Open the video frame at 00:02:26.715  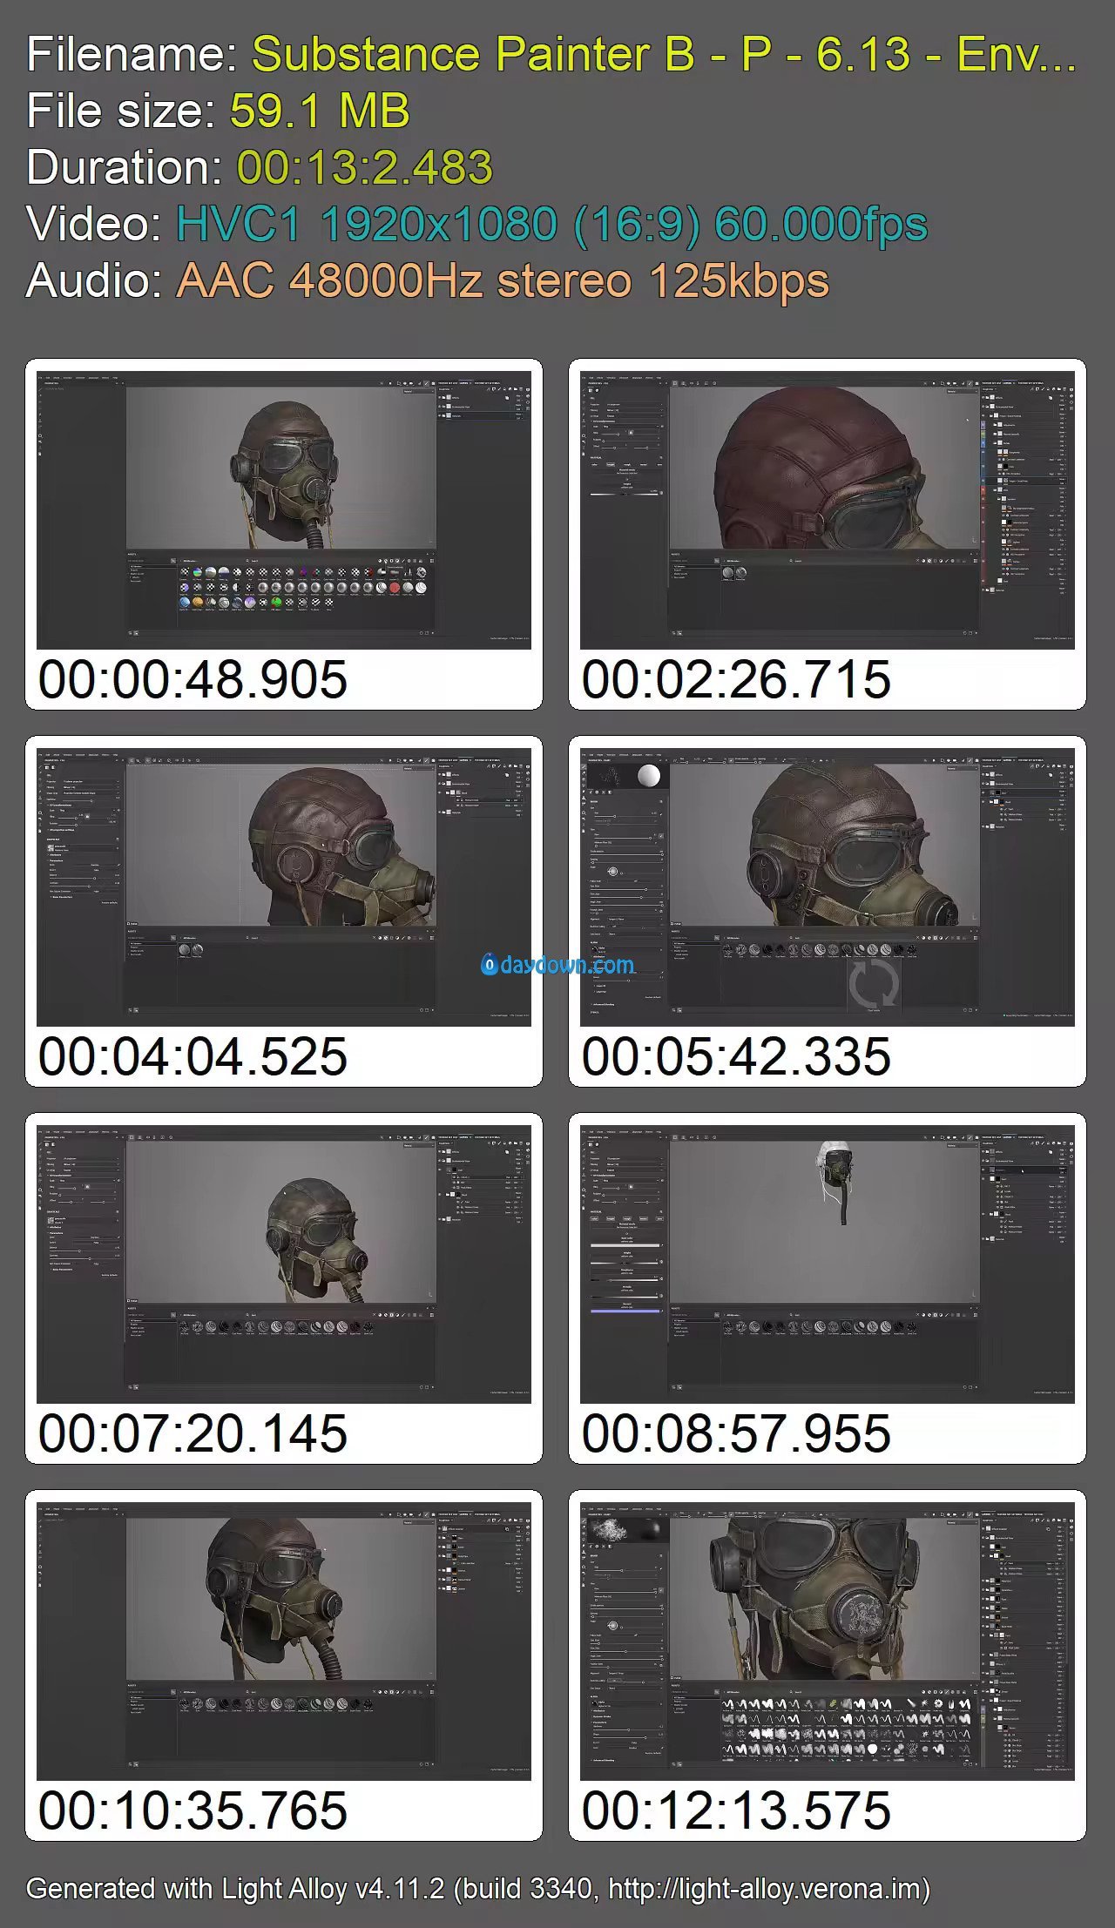pos(827,509)
